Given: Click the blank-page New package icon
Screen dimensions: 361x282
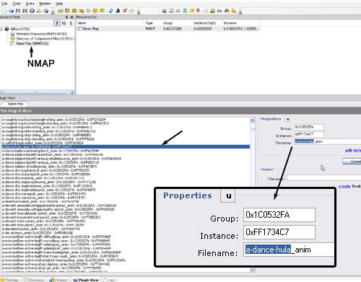Looking at the screenshot, I should [x=4, y=11].
